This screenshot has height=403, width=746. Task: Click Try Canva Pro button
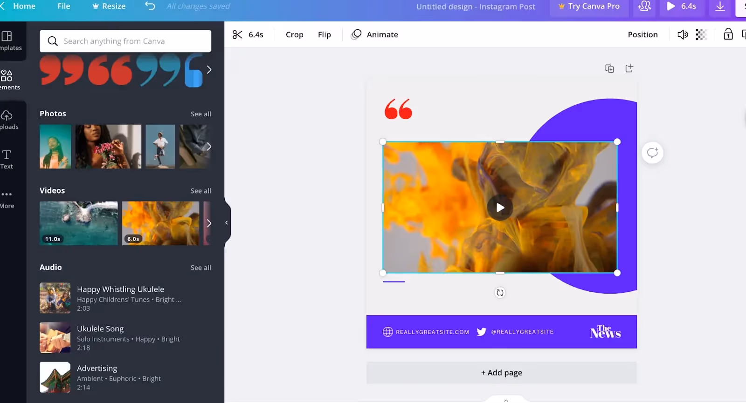[589, 7]
